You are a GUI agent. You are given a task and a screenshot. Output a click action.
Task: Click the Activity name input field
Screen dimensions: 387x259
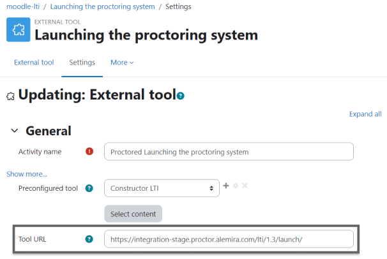pos(229,152)
